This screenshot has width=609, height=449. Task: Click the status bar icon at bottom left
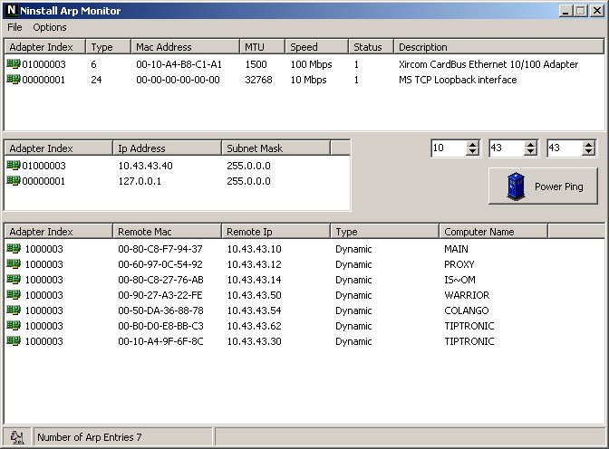(16, 437)
